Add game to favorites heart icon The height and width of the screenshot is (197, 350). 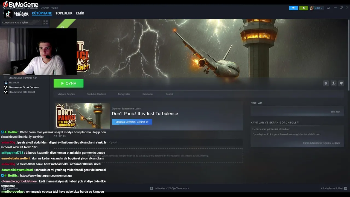(341, 83)
